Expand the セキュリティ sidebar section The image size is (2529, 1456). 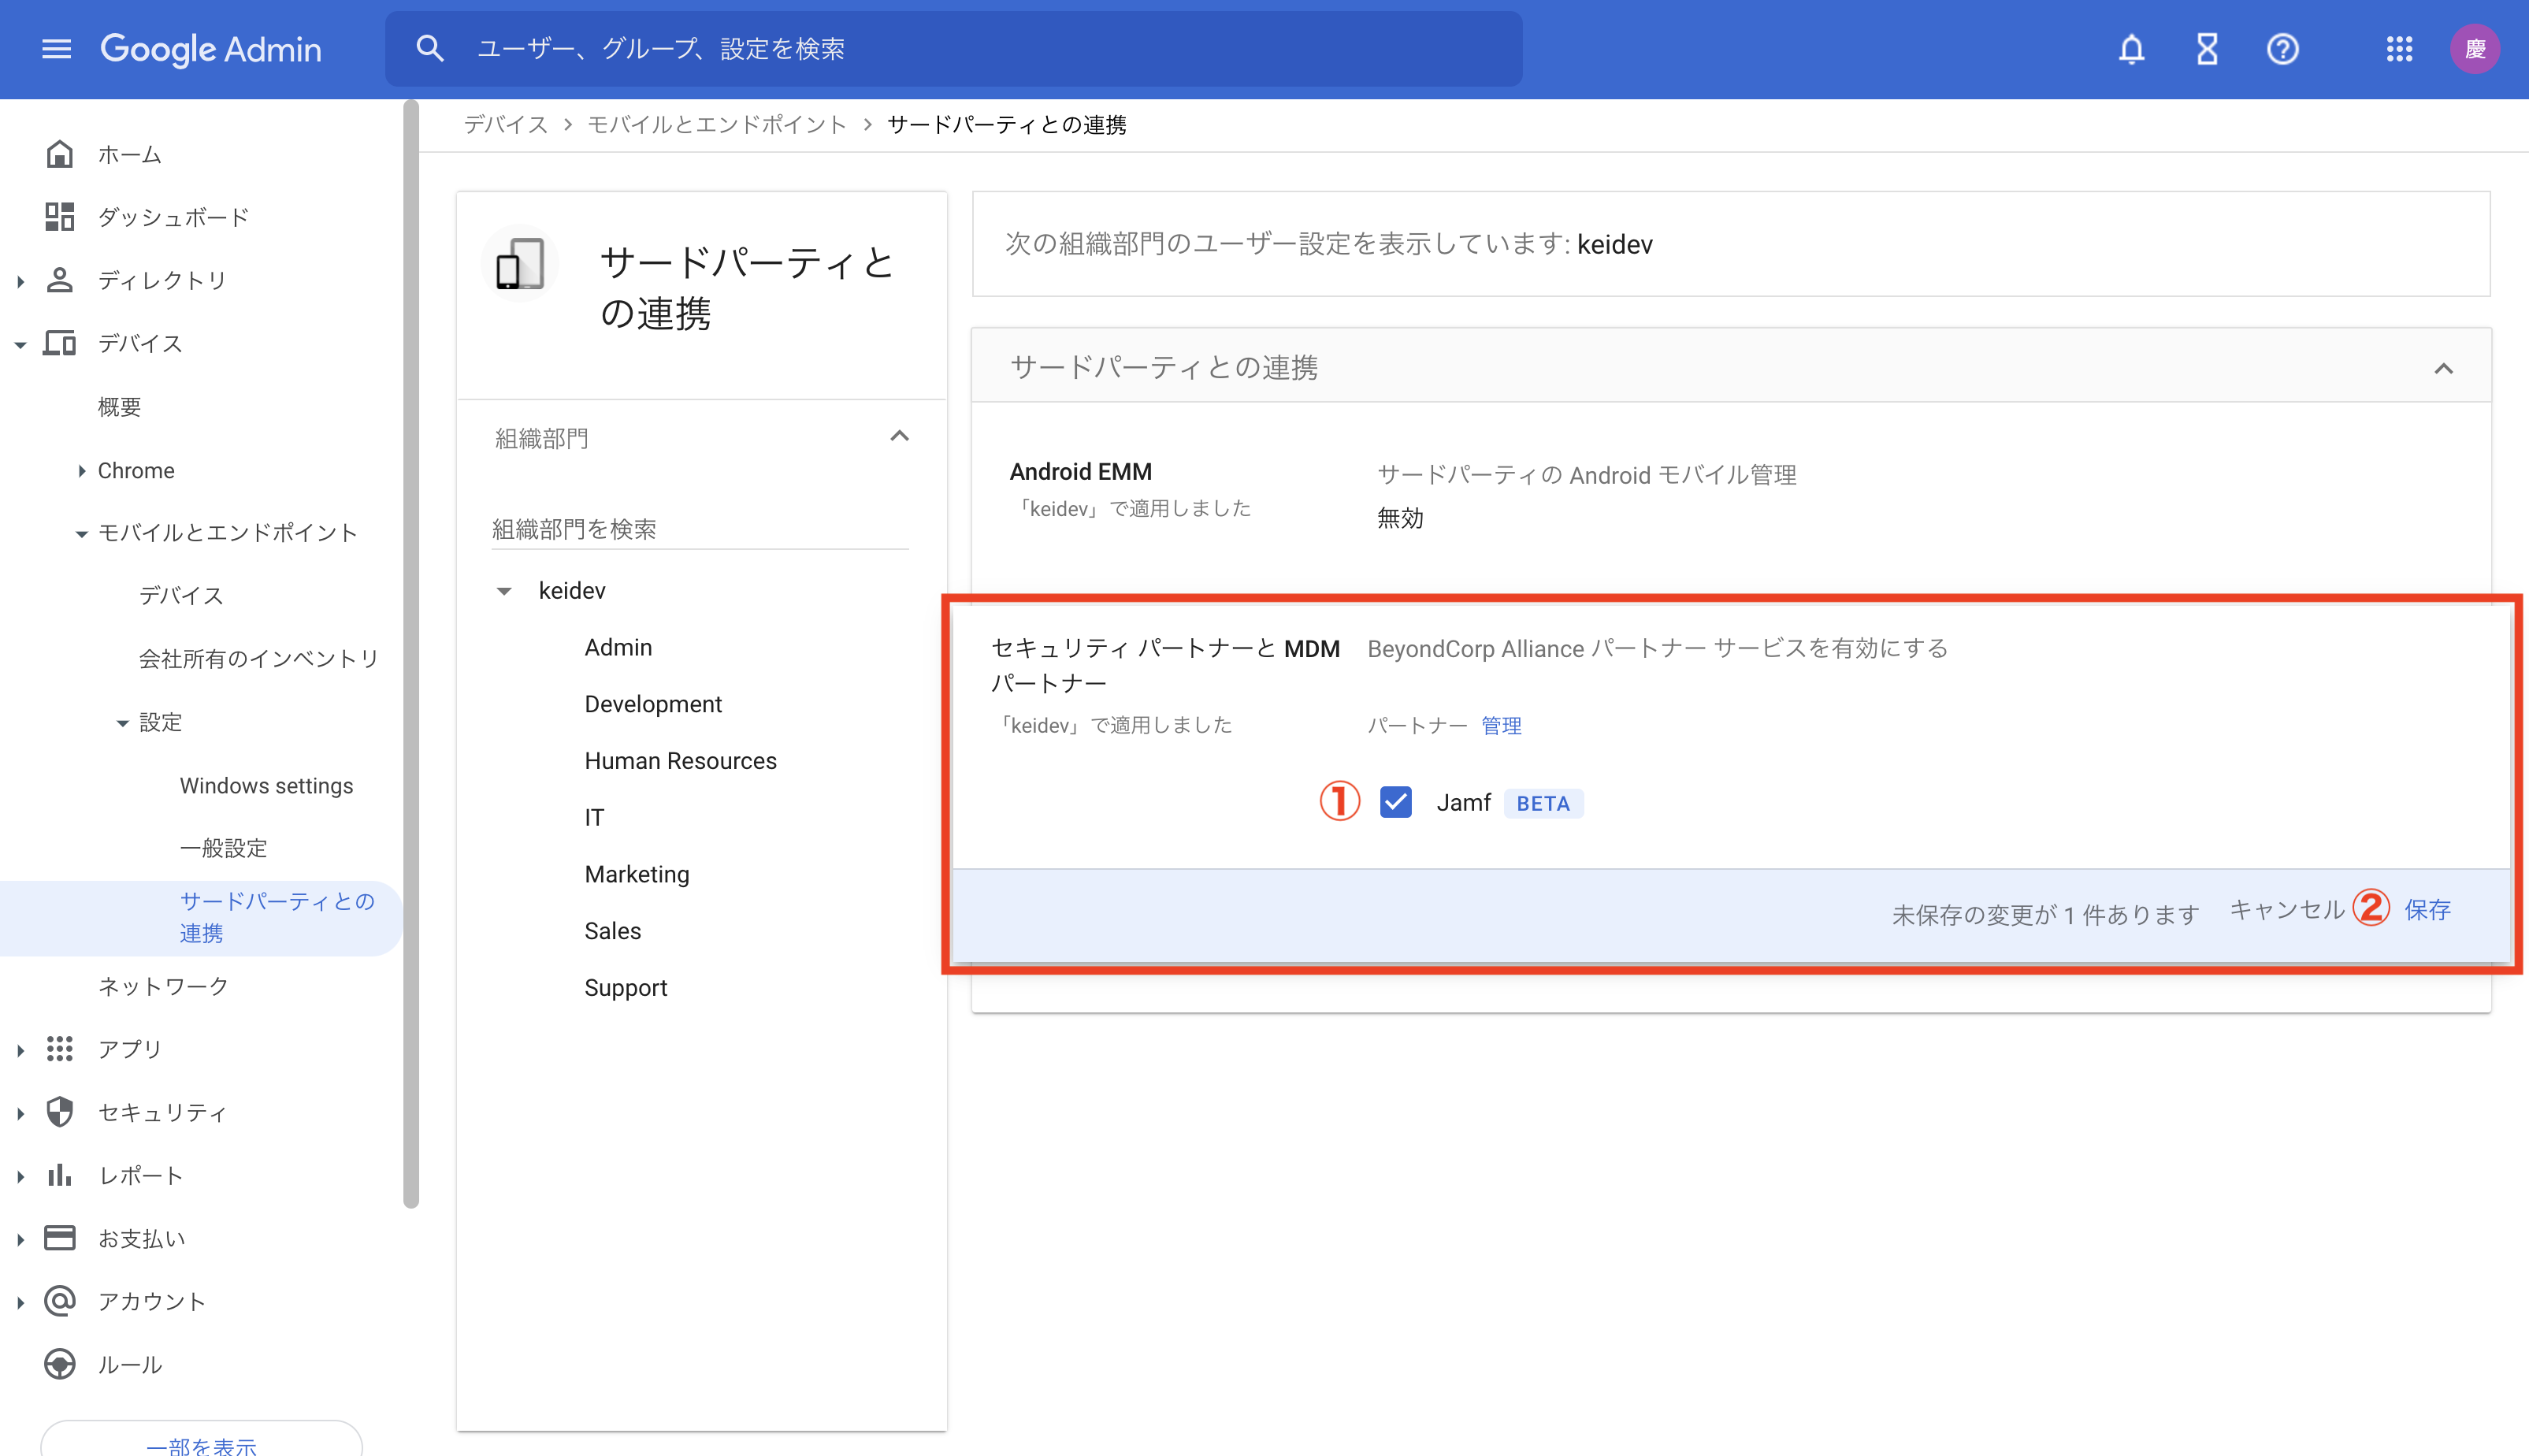[20, 1113]
